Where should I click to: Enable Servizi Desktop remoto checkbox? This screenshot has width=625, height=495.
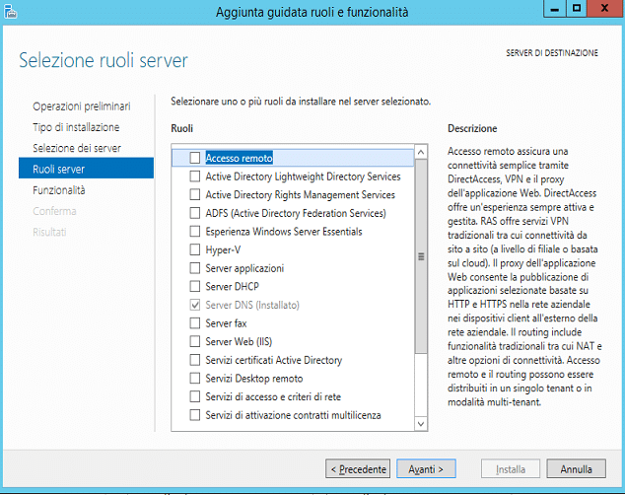tap(195, 379)
